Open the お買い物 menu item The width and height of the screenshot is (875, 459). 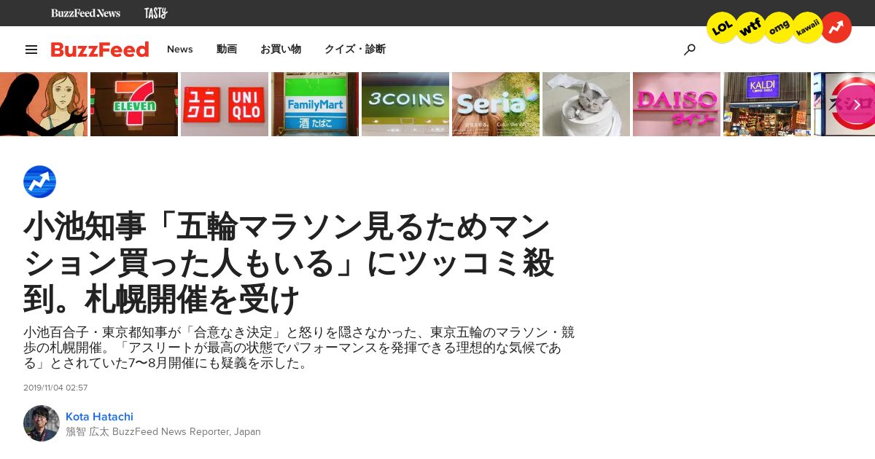[281, 50]
